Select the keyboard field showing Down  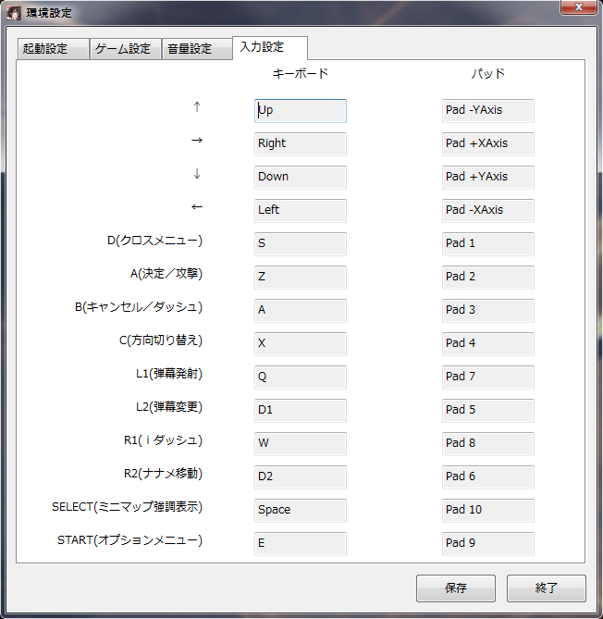coord(300,177)
